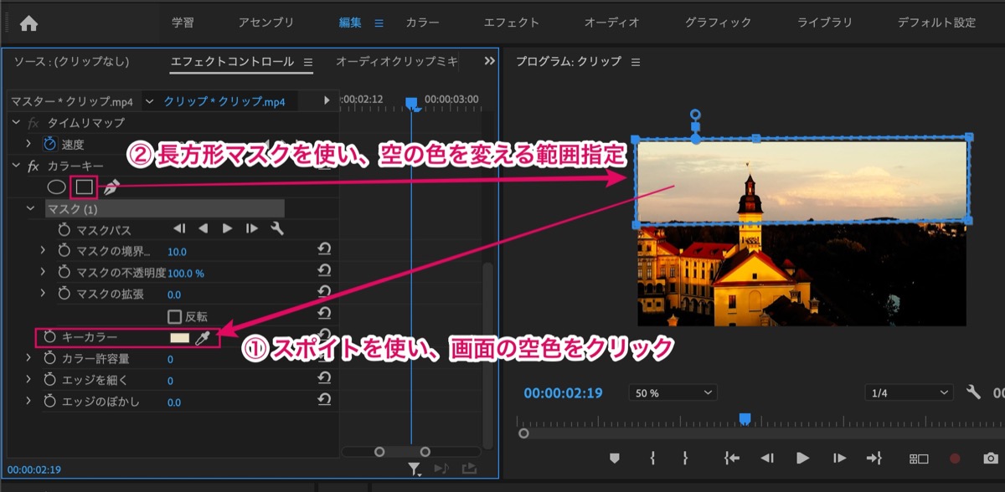Click the キーカラー color swatch
The height and width of the screenshot is (492, 1005).
[179, 338]
